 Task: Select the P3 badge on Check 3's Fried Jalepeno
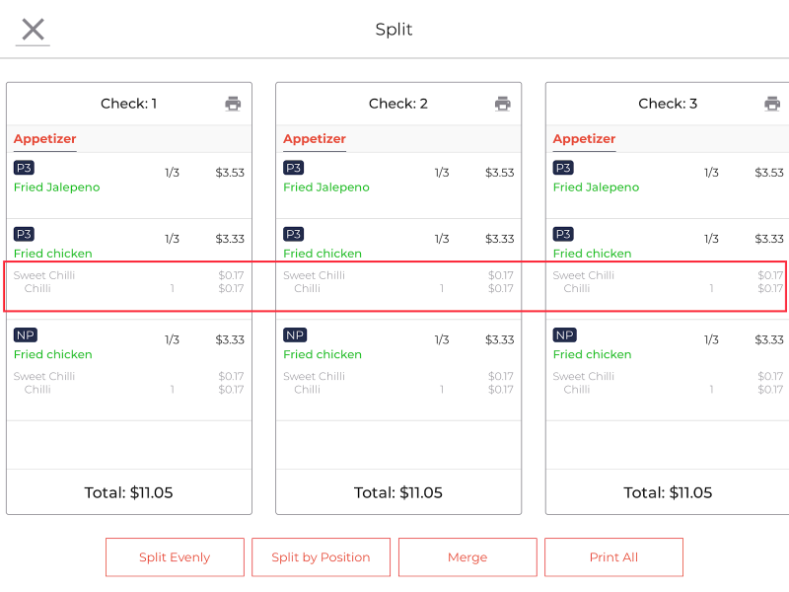(x=562, y=169)
